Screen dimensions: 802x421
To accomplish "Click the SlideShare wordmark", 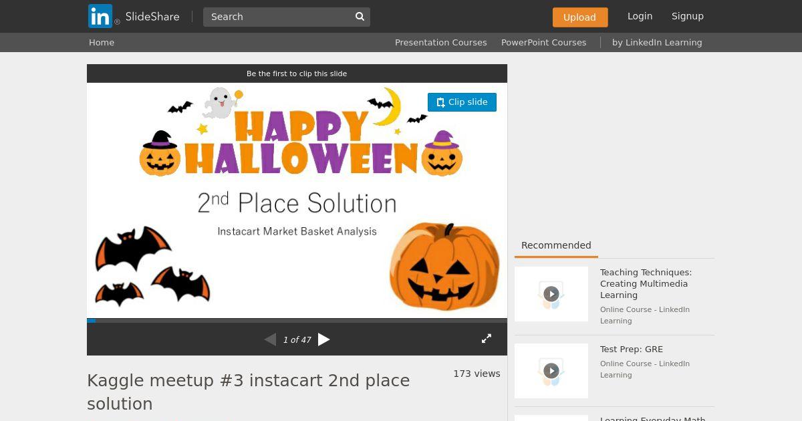I will [152, 17].
